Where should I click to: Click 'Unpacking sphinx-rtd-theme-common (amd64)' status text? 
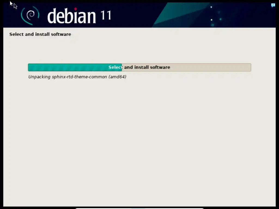[x=77, y=77]
